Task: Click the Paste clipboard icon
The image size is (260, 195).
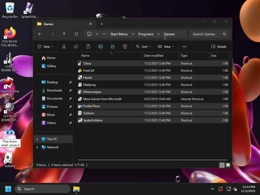Action: (x=88, y=47)
